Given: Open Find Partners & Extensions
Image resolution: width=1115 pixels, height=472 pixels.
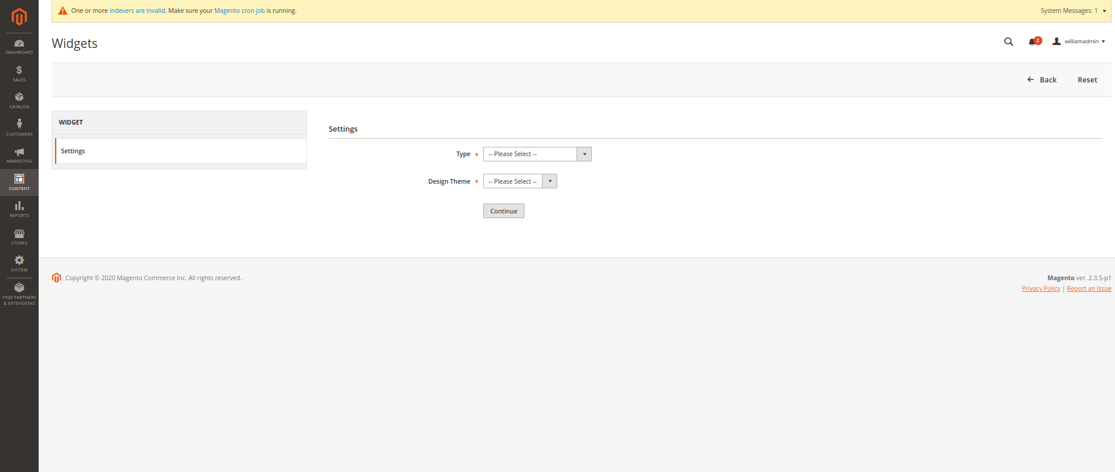Looking at the screenshot, I should click(19, 294).
